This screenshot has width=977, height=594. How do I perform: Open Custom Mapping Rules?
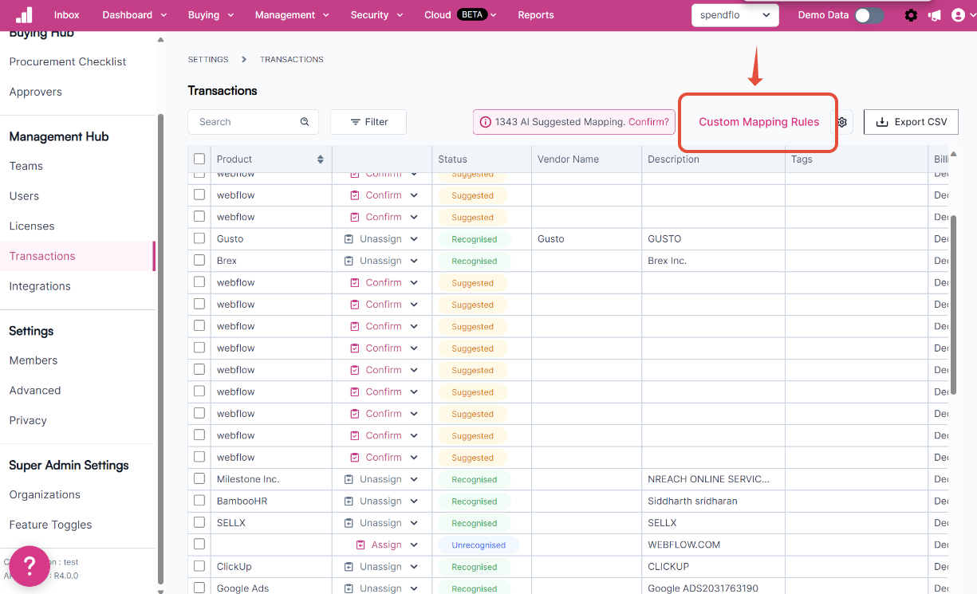pyautogui.click(x=759, y=122)
